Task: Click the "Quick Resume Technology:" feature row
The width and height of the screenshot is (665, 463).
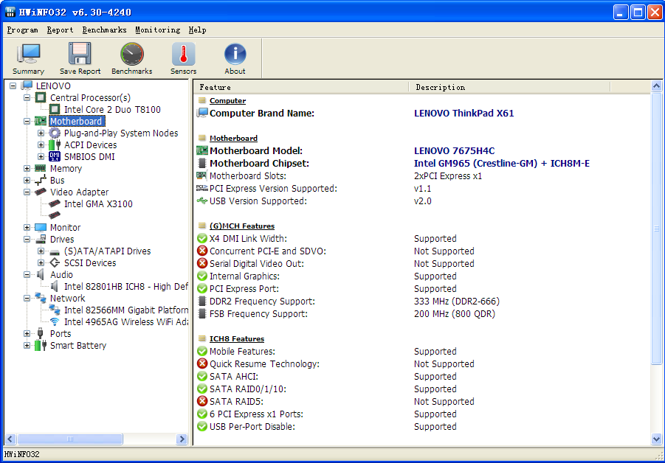Action: 264,364
